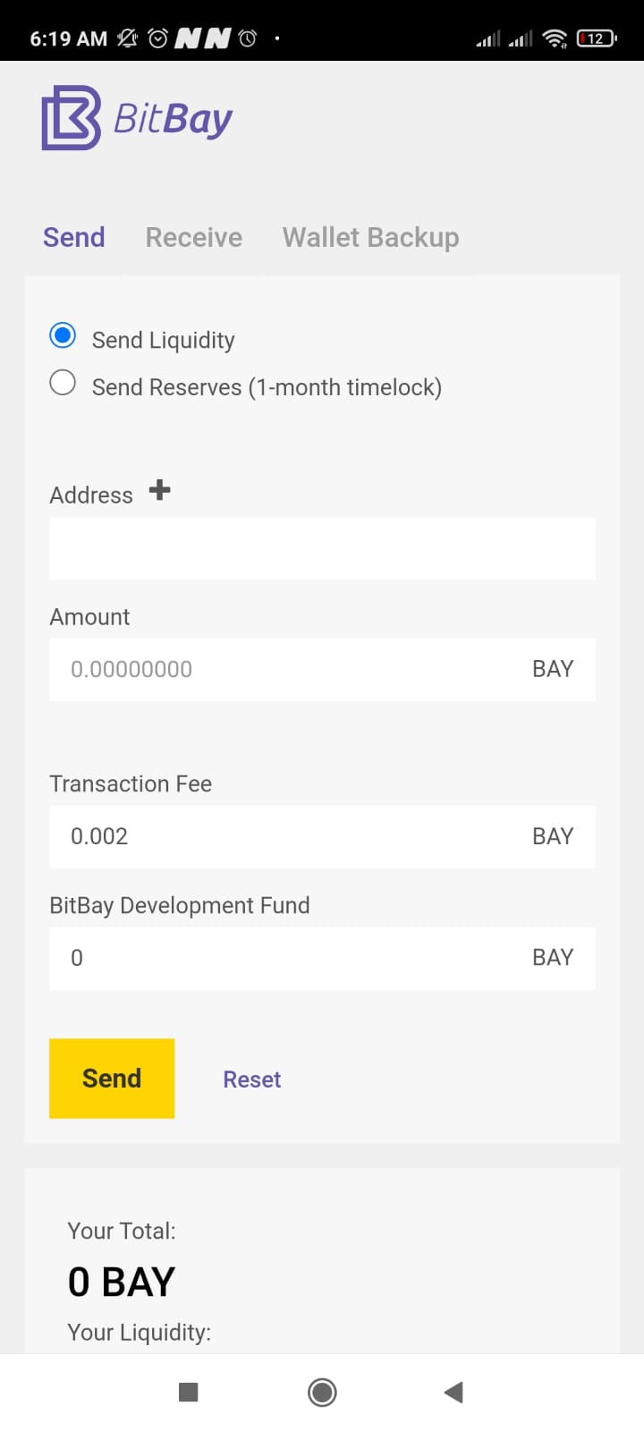Focus the Amount input field

[322, 669]
